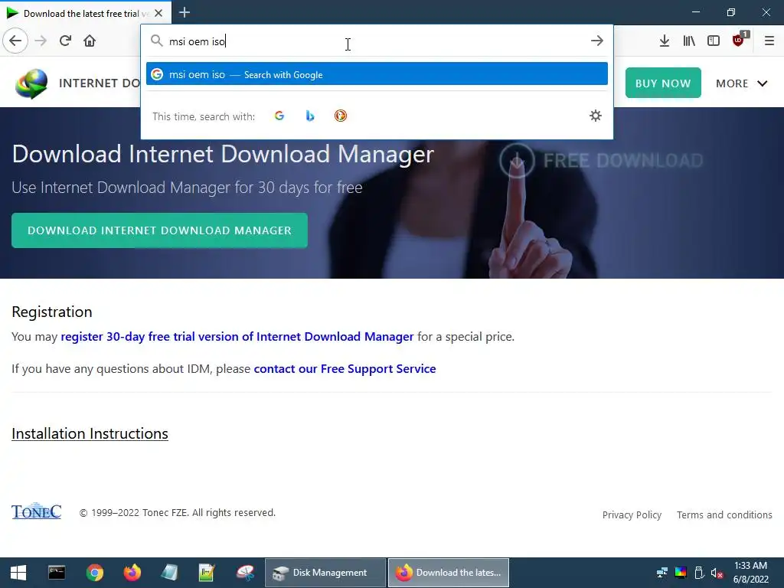Launch Google Chrome from taskbar
The width and height of the screenshot is (784, 588).
(94, 573)
